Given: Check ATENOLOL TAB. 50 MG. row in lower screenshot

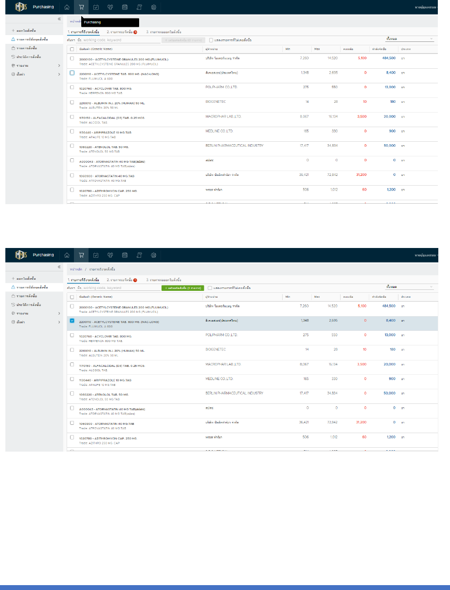Looking at the screenshot, I should (x=72, y=393).
